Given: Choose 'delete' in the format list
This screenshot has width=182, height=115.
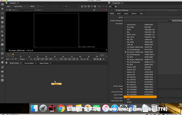Looking at the screenshot, I should point(140,102).
